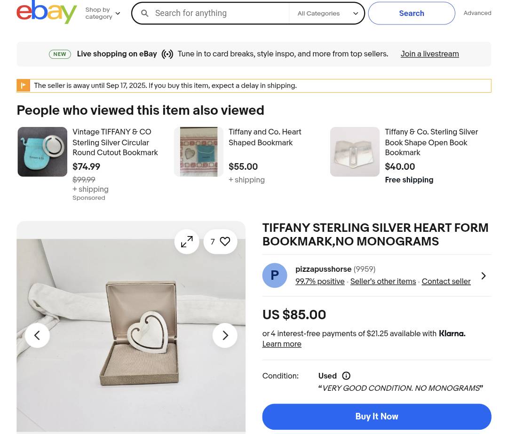The image size is (508, 434).
Task: Open Klarna Learn more link
Action: [x=281, y=344]
